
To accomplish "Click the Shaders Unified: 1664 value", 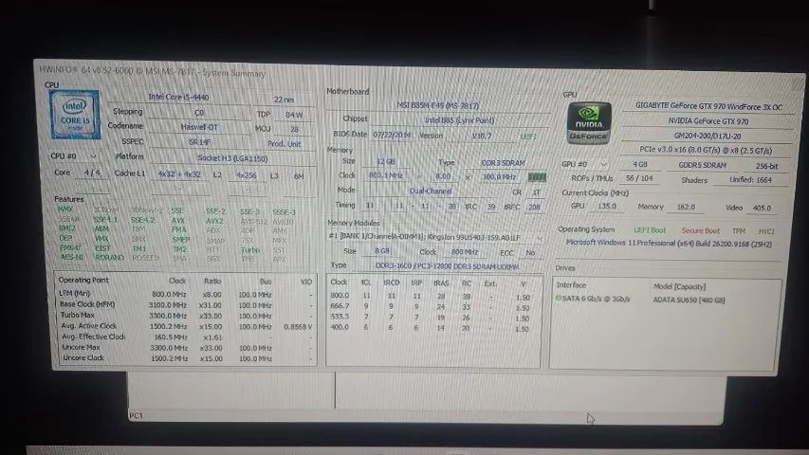I will (751, 180).
